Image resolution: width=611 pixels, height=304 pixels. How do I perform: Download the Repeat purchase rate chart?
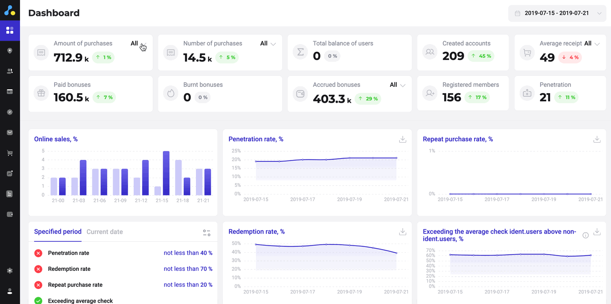pyautogui.click(x=597, y=140)
